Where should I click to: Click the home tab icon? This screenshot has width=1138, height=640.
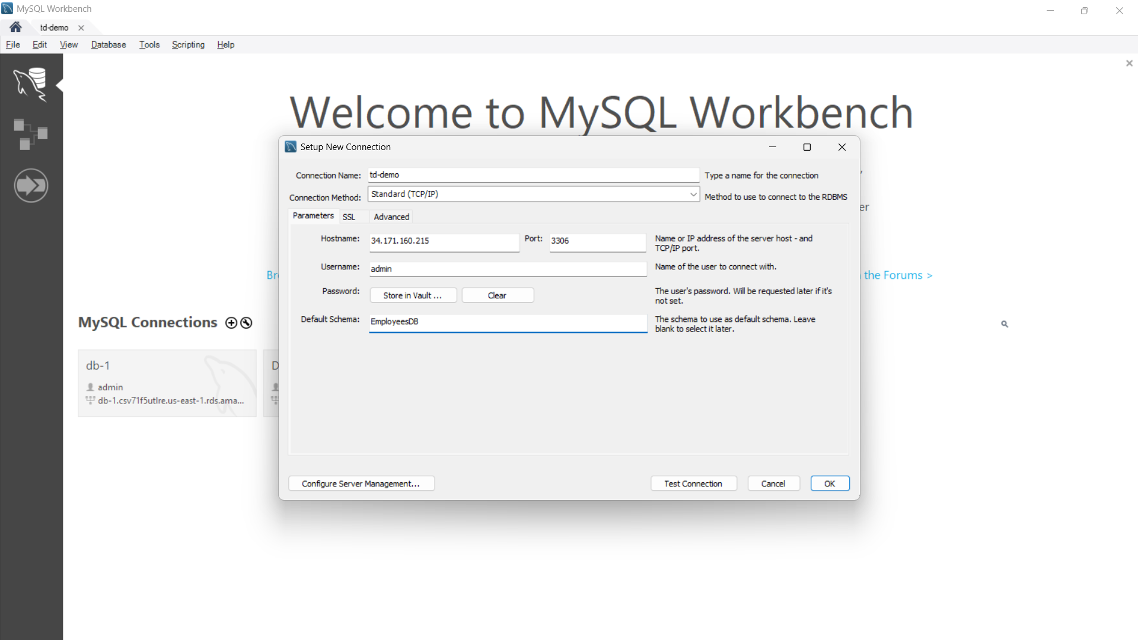coord(15,27)
